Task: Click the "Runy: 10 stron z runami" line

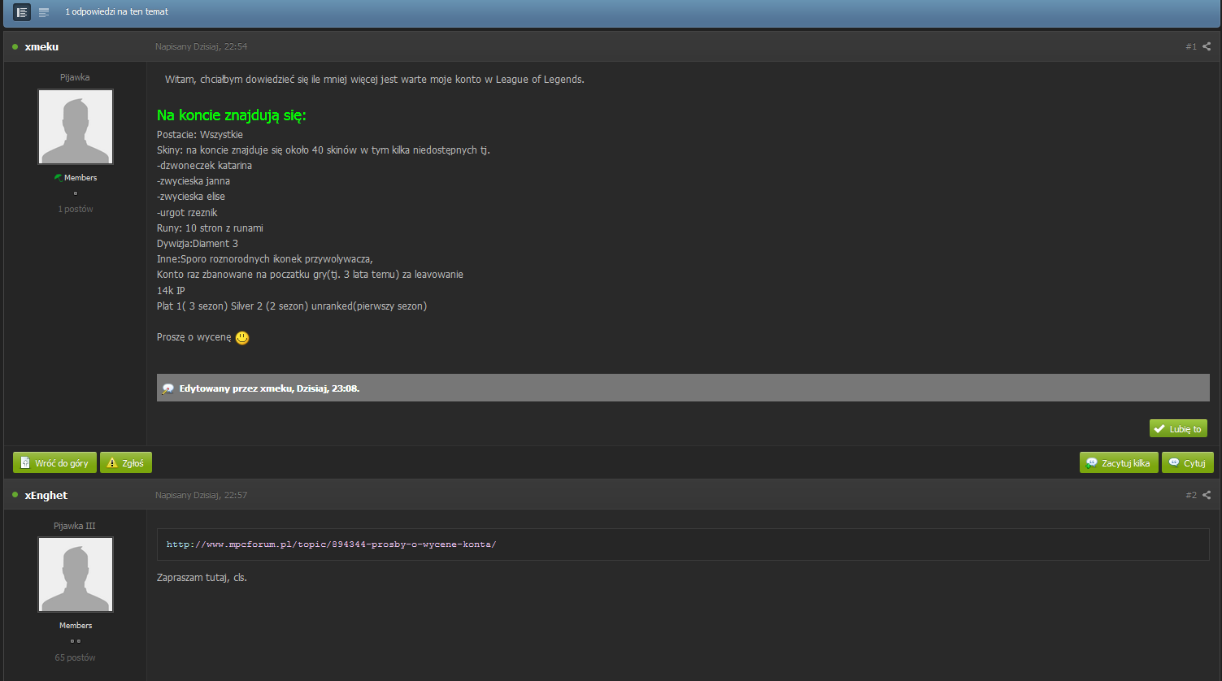Action: click(x=210, y=228)
